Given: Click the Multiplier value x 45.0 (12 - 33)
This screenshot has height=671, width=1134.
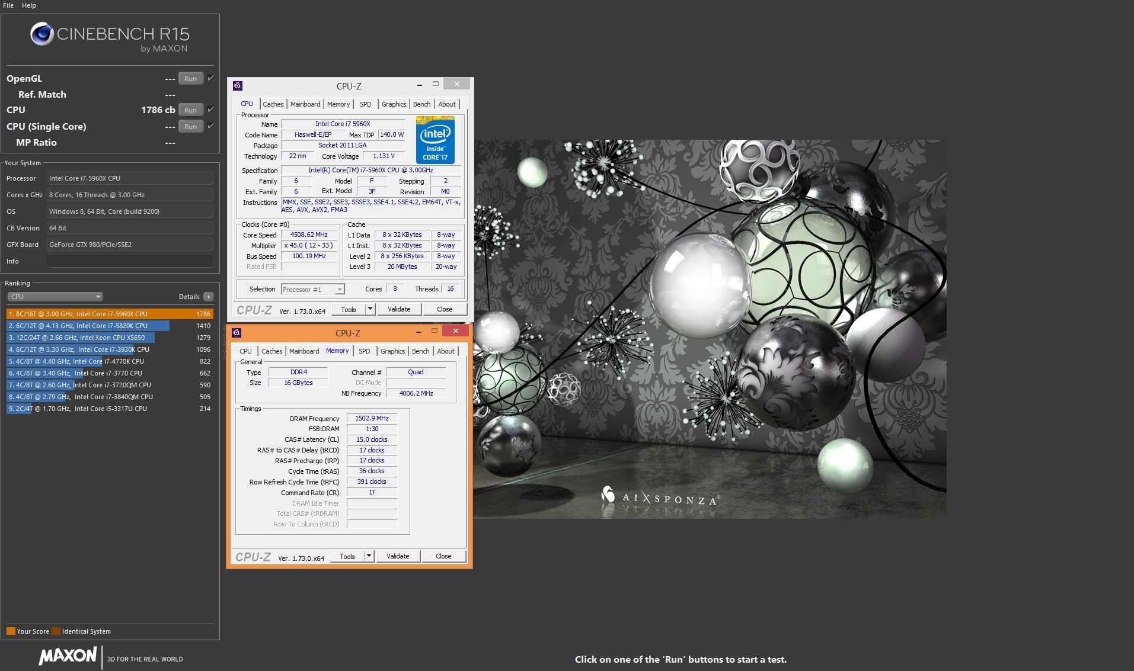Looking at the screenshot, I should [309, 245].
